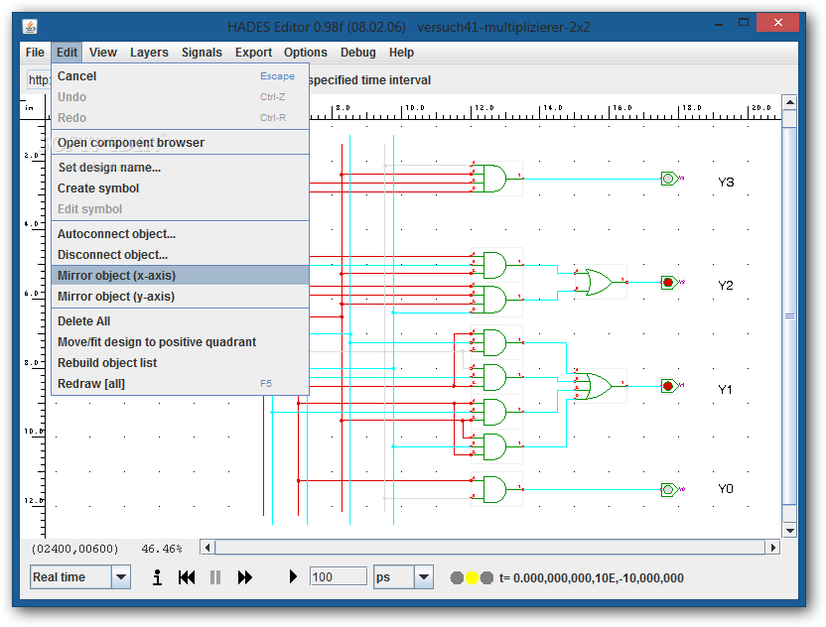The height and width of the screenshot is (627, 826).
Task: Select the AND gate driving Y3
Action: pos(494,179)
